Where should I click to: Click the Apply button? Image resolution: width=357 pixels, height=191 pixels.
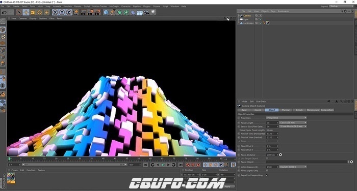pos(227,186)
